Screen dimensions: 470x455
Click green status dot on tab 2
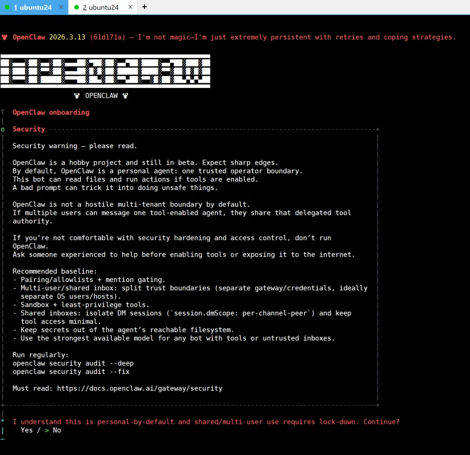(77, 7)
